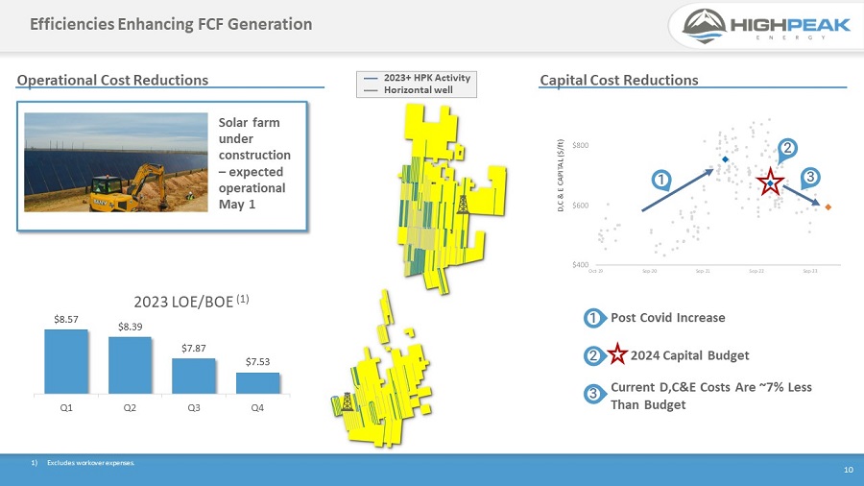Select the Operational Cost Reductions heading
Image resolution: width=864 pixels, height=486 pixels.
point(112,80)
